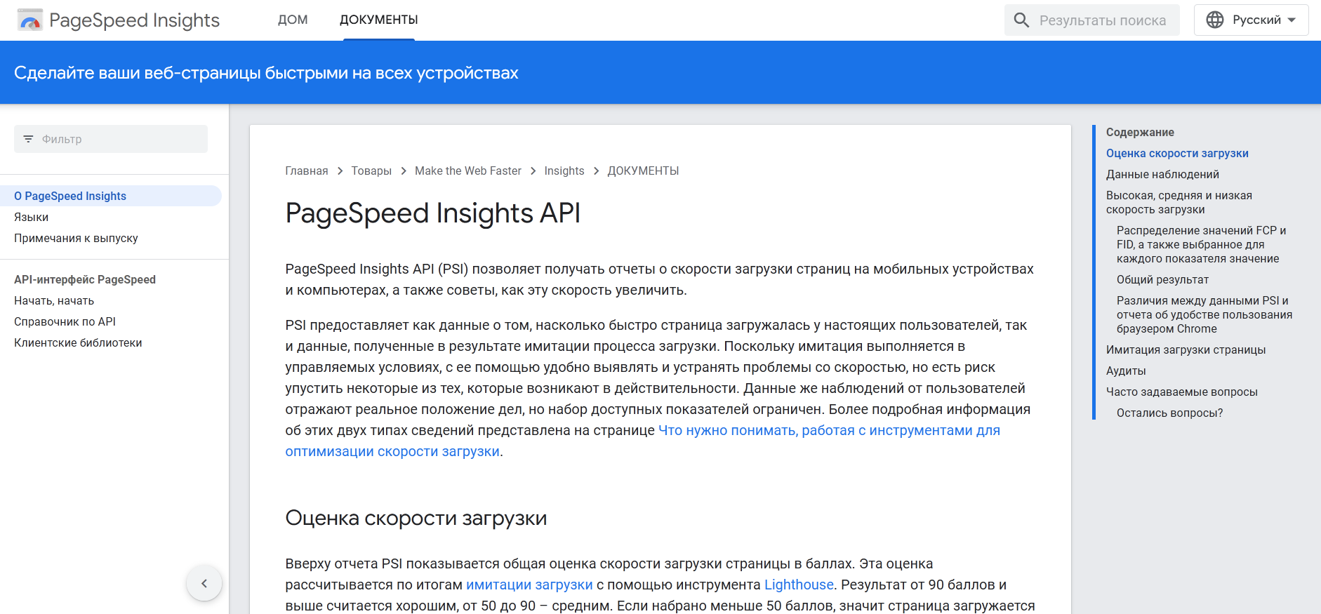Click the globe language icon
Viewport: 1321px width, 614px height.
point(1214,20)
